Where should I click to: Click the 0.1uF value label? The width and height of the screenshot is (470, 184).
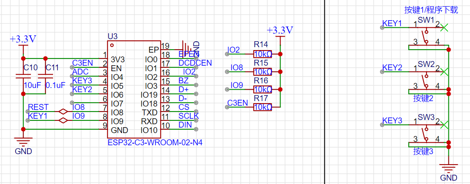[55, 85]
